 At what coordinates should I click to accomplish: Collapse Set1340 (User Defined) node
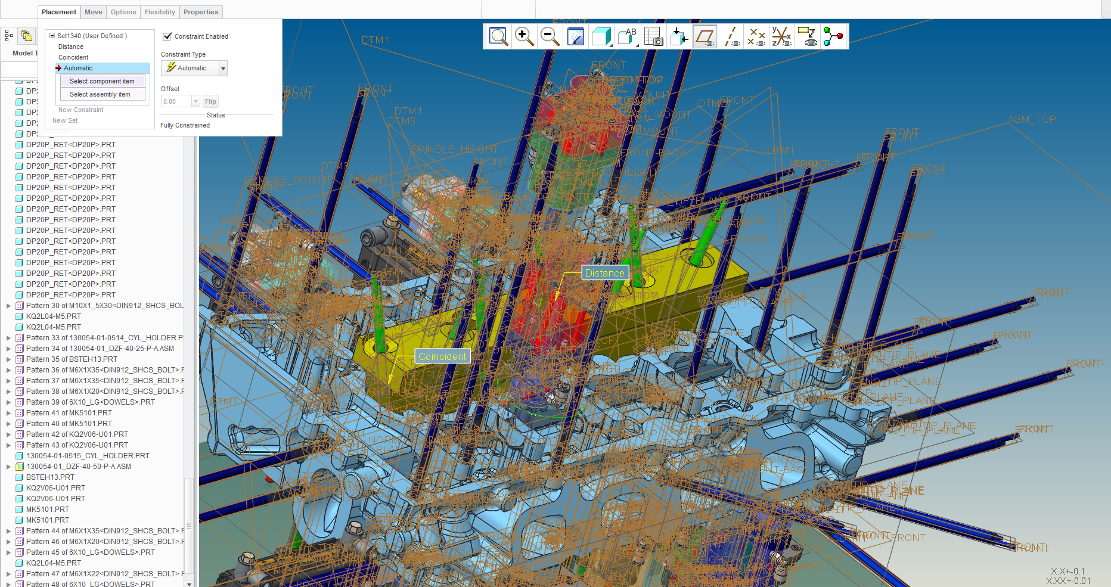pos(52,36)
